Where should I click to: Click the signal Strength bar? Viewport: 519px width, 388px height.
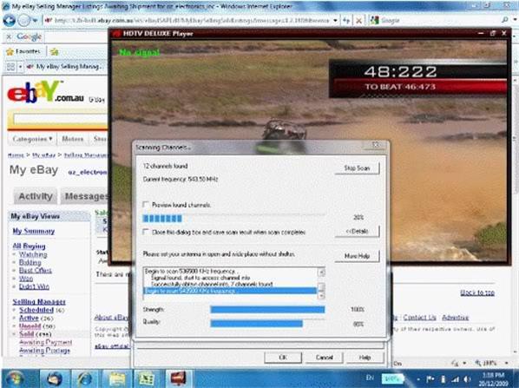point(267,310)
